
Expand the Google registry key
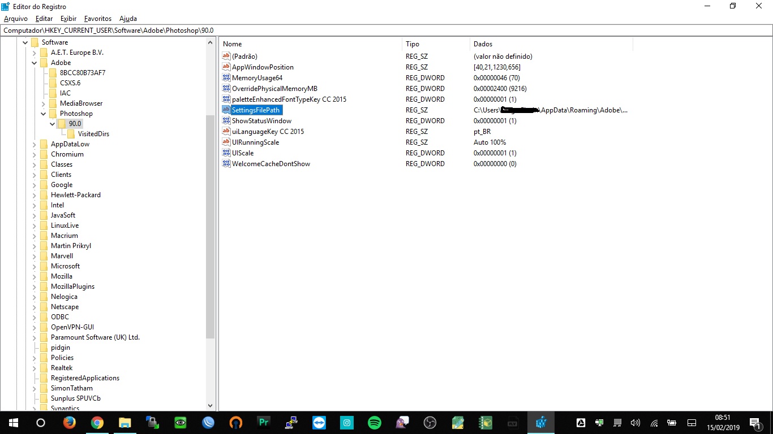[35, 185]
